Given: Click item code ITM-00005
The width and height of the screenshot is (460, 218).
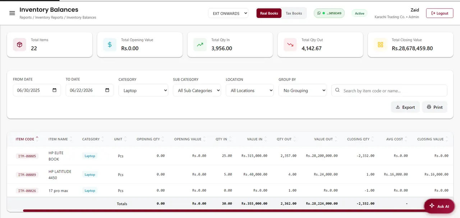Looking at the screenshot, I should 27,156.
